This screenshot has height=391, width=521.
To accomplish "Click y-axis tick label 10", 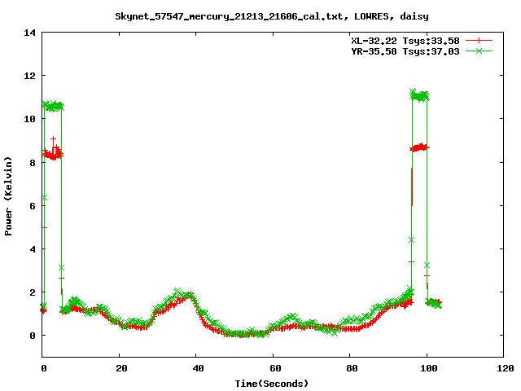I will click(29, 119).
